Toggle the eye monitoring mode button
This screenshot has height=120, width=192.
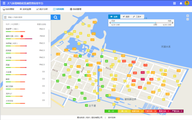click(x=114, y=17)
